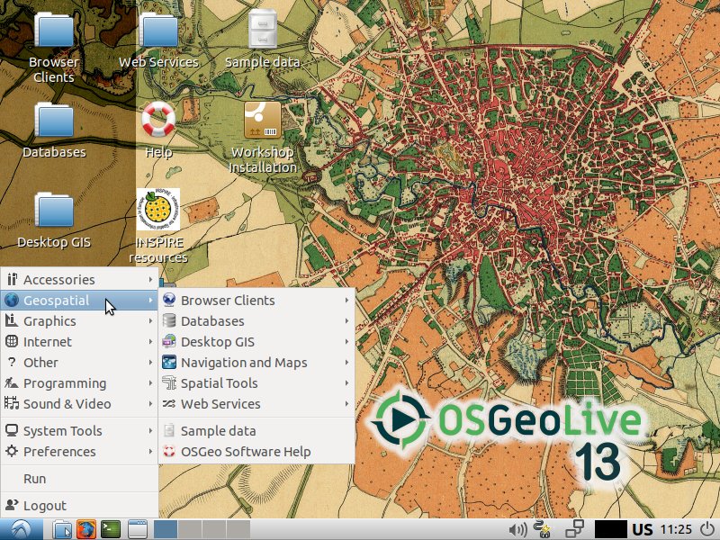
Task: Click the start menu button in taskbar
Action: (x=21, y=529)
